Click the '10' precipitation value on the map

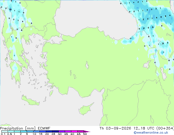click(10, 10)
